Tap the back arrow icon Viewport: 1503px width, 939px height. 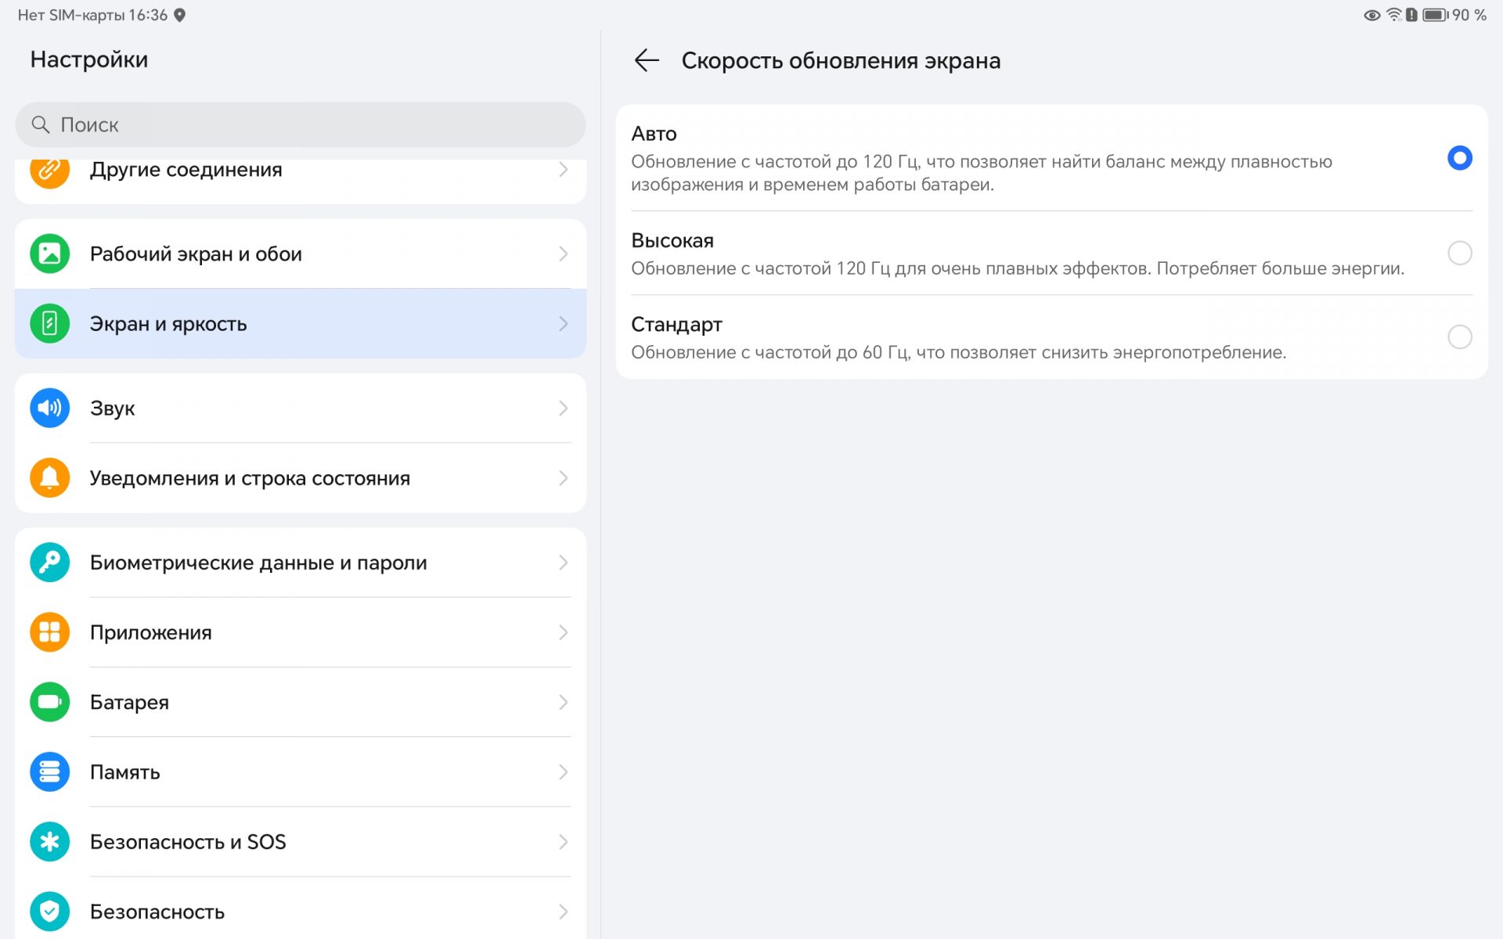(x=647, y=60)
